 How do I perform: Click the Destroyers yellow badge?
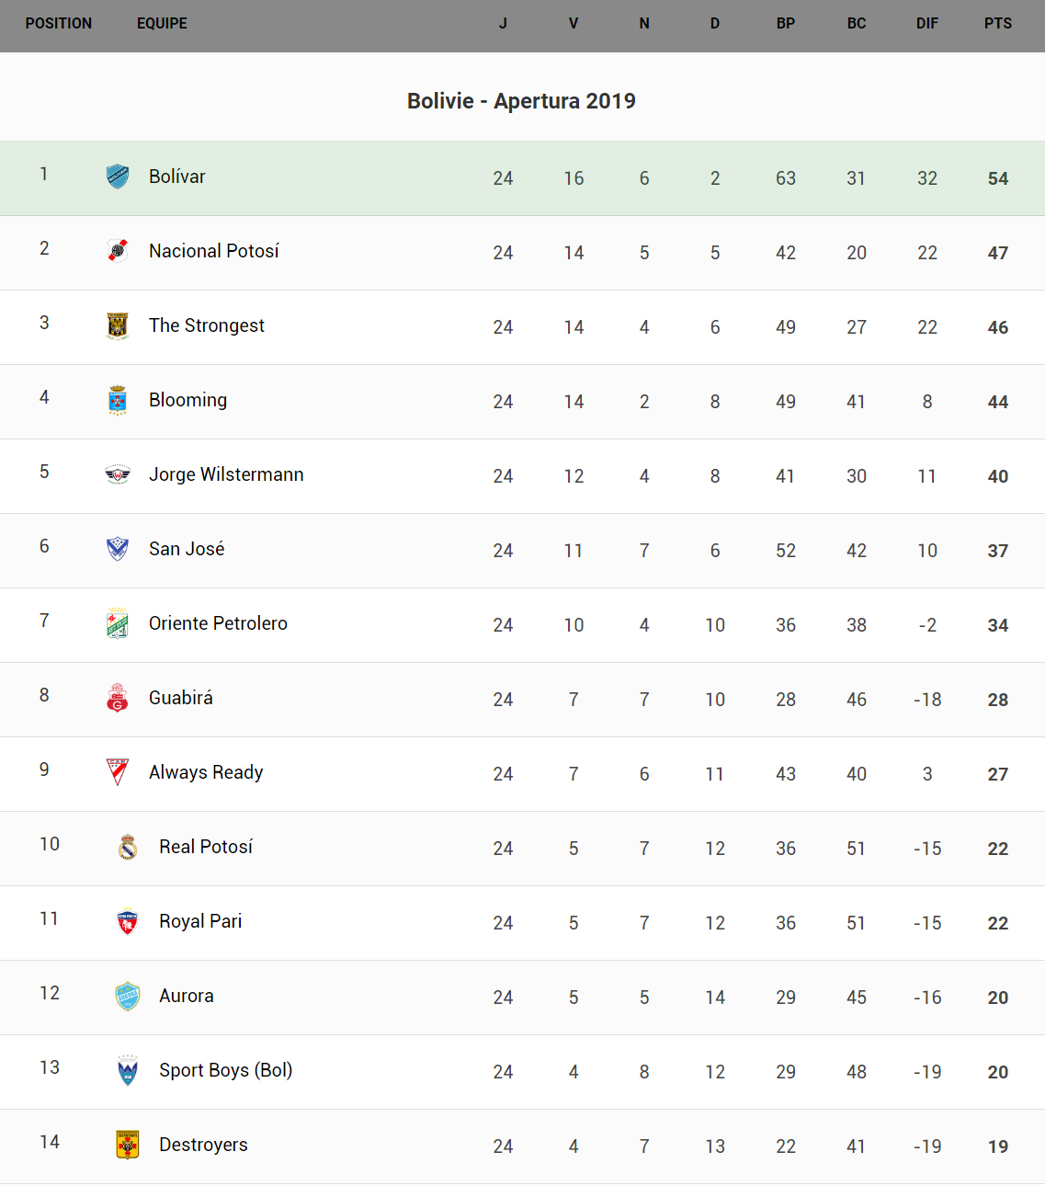(128, 1145)
